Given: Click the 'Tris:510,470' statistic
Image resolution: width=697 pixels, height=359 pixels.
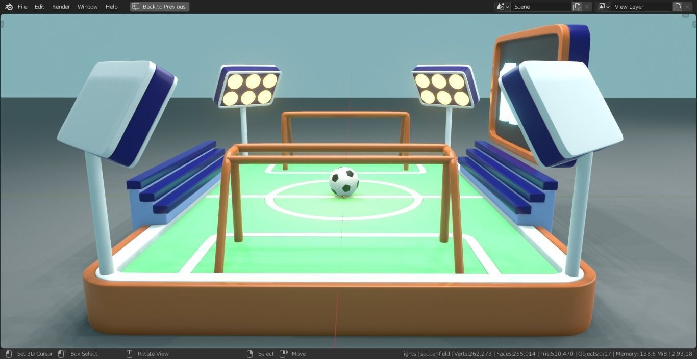Looking at the screenshot, I should 557,354.
